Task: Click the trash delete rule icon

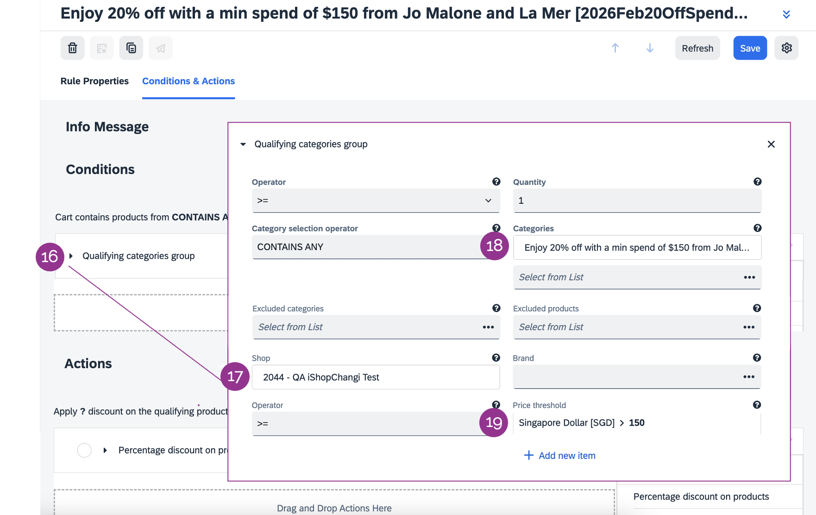Action: tap(73, 48)
